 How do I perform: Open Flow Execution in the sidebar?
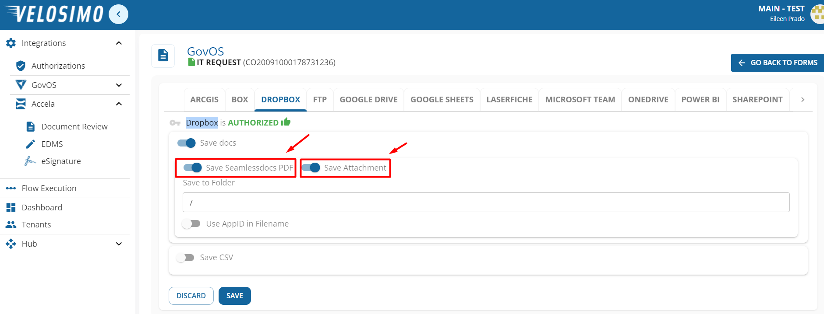(49, 188)
